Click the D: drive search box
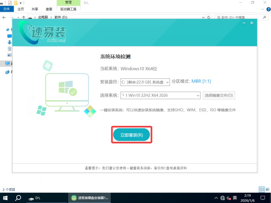This screenshot has height=203, width=271. click(241, 17)
